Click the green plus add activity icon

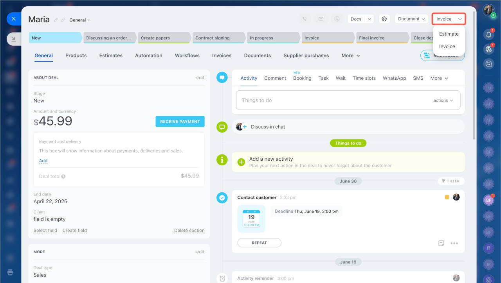241,162
